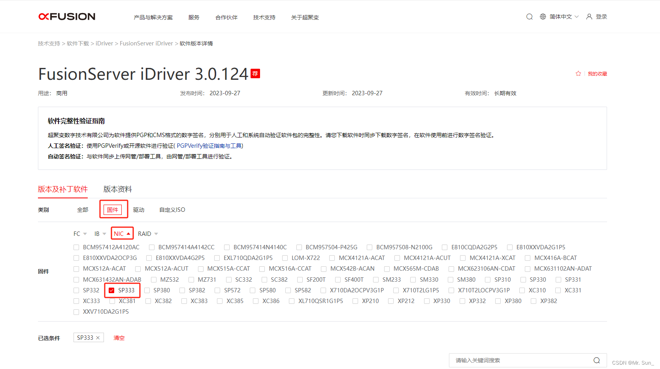This screenshot has height=369, width=660.
Task: Select the 驱动 category filter
Action: 139,210
